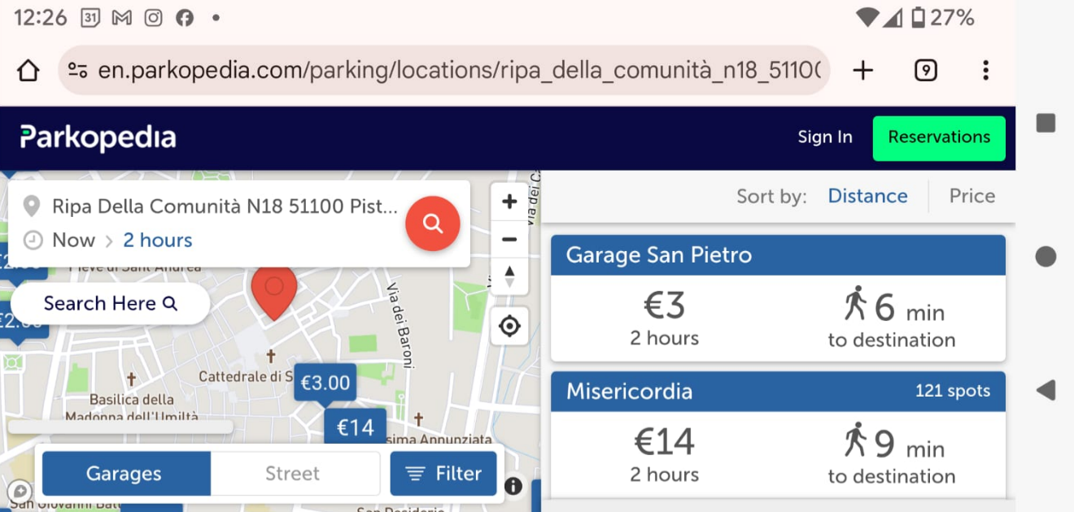The image size is (1074, 512).
Task: Click the red destination pin on map
Action: (x=274, y=293)
